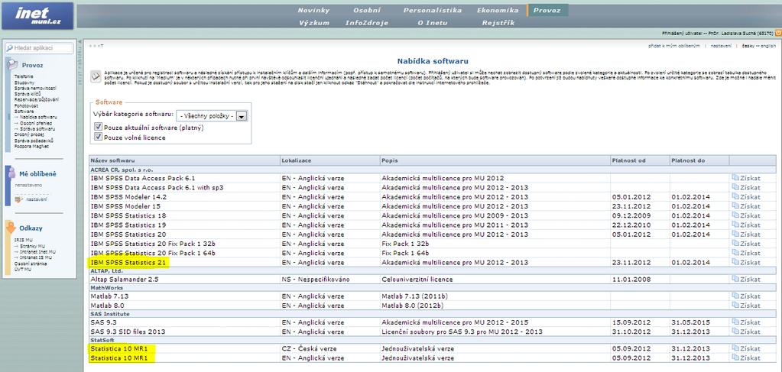This screenshot has width=782, height=372.
Task: Toggle Pouze aktuální software (platný) checkbox
Action: click(99, 128)
